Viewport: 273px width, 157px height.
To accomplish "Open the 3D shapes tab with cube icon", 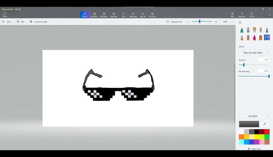I will 104,15.
